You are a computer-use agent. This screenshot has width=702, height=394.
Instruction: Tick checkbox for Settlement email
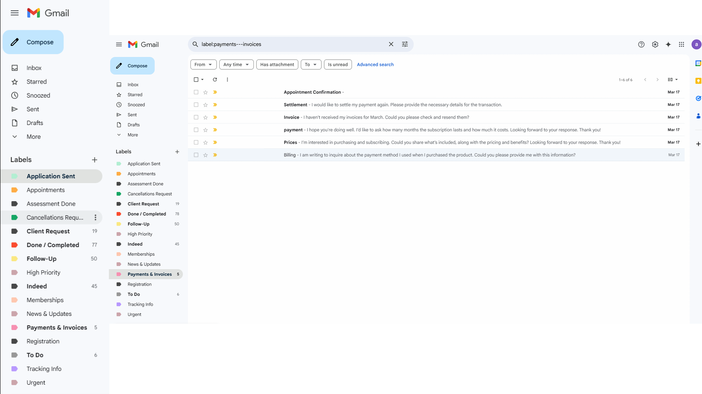tap(196, 104)
